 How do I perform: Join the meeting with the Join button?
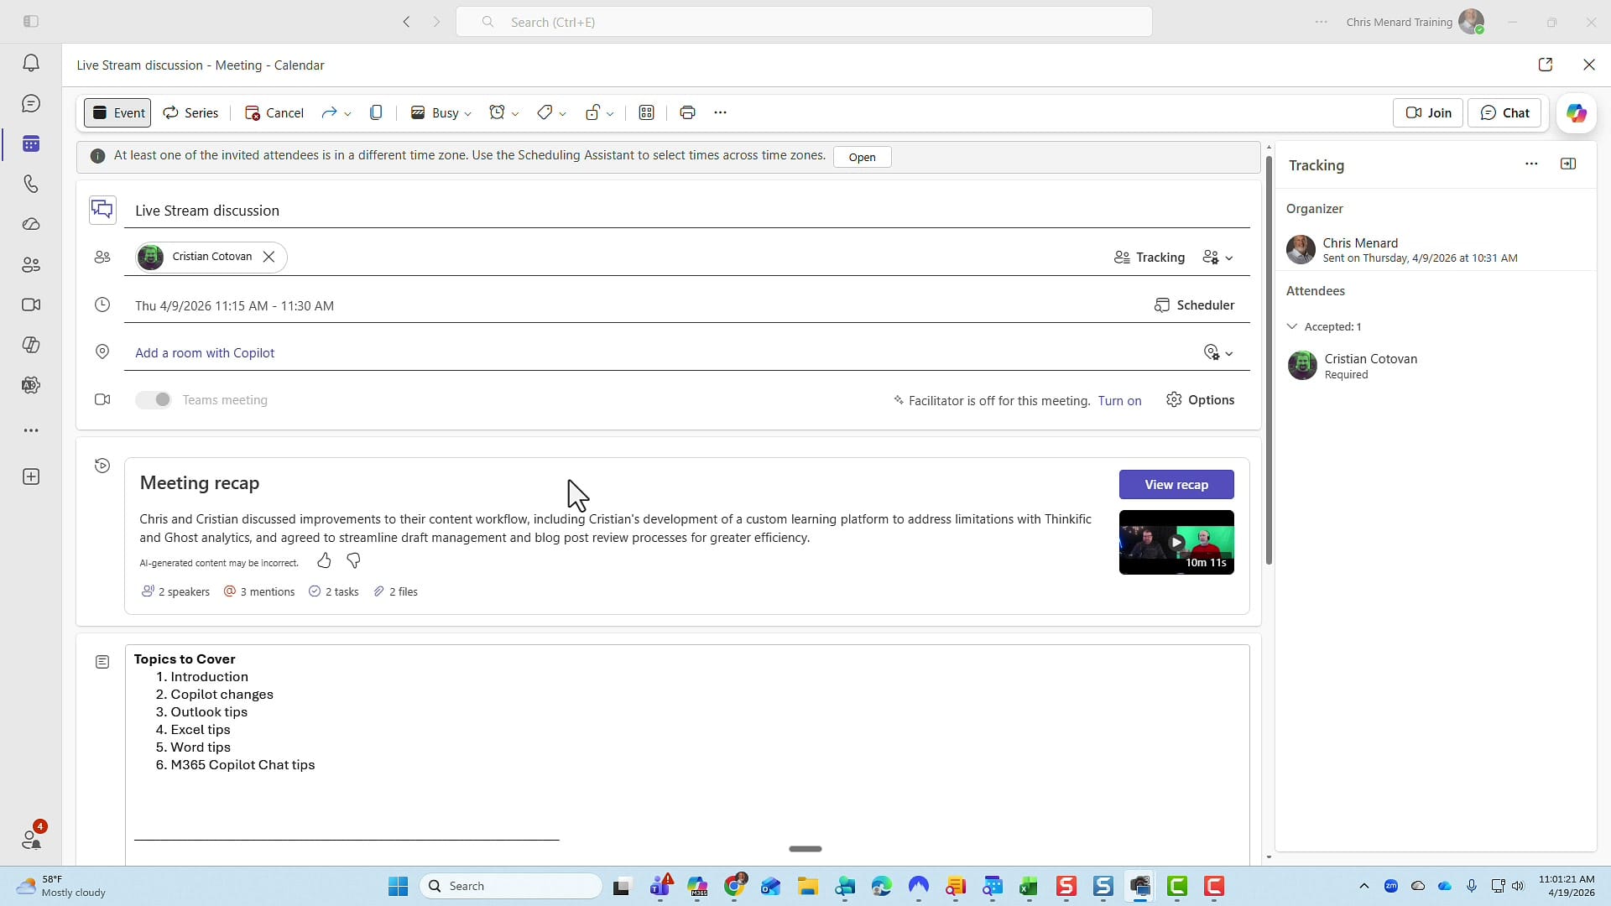(x=1427, y=112)
